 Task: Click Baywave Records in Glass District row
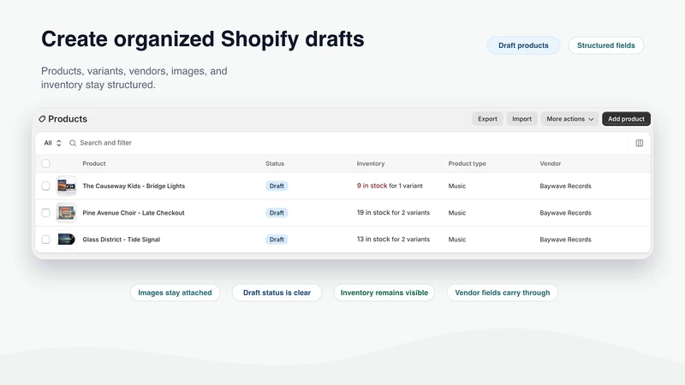[565, 240]
